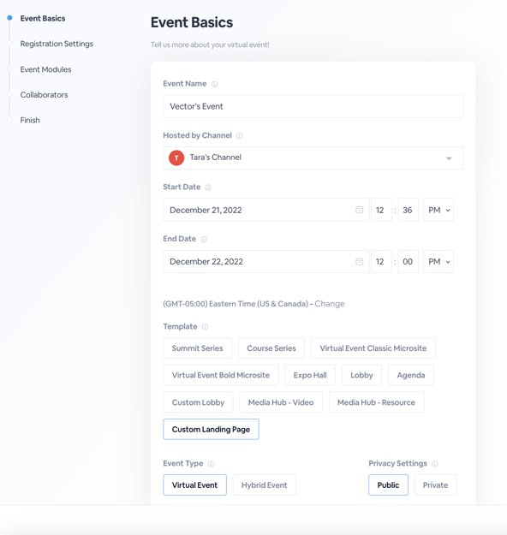507x535 pixels.
Task: Set privacy to Private
Action: (x=435, y=484)
